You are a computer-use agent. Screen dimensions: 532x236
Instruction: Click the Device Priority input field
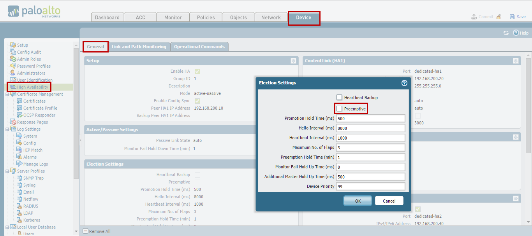pos(370,187)
